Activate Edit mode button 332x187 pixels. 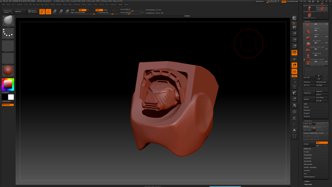pos(42,12)
